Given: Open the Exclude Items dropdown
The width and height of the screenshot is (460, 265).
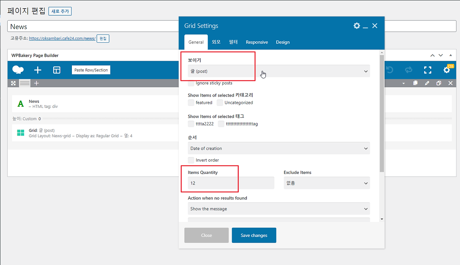Looking at the screenshot, I should [327, 183].
